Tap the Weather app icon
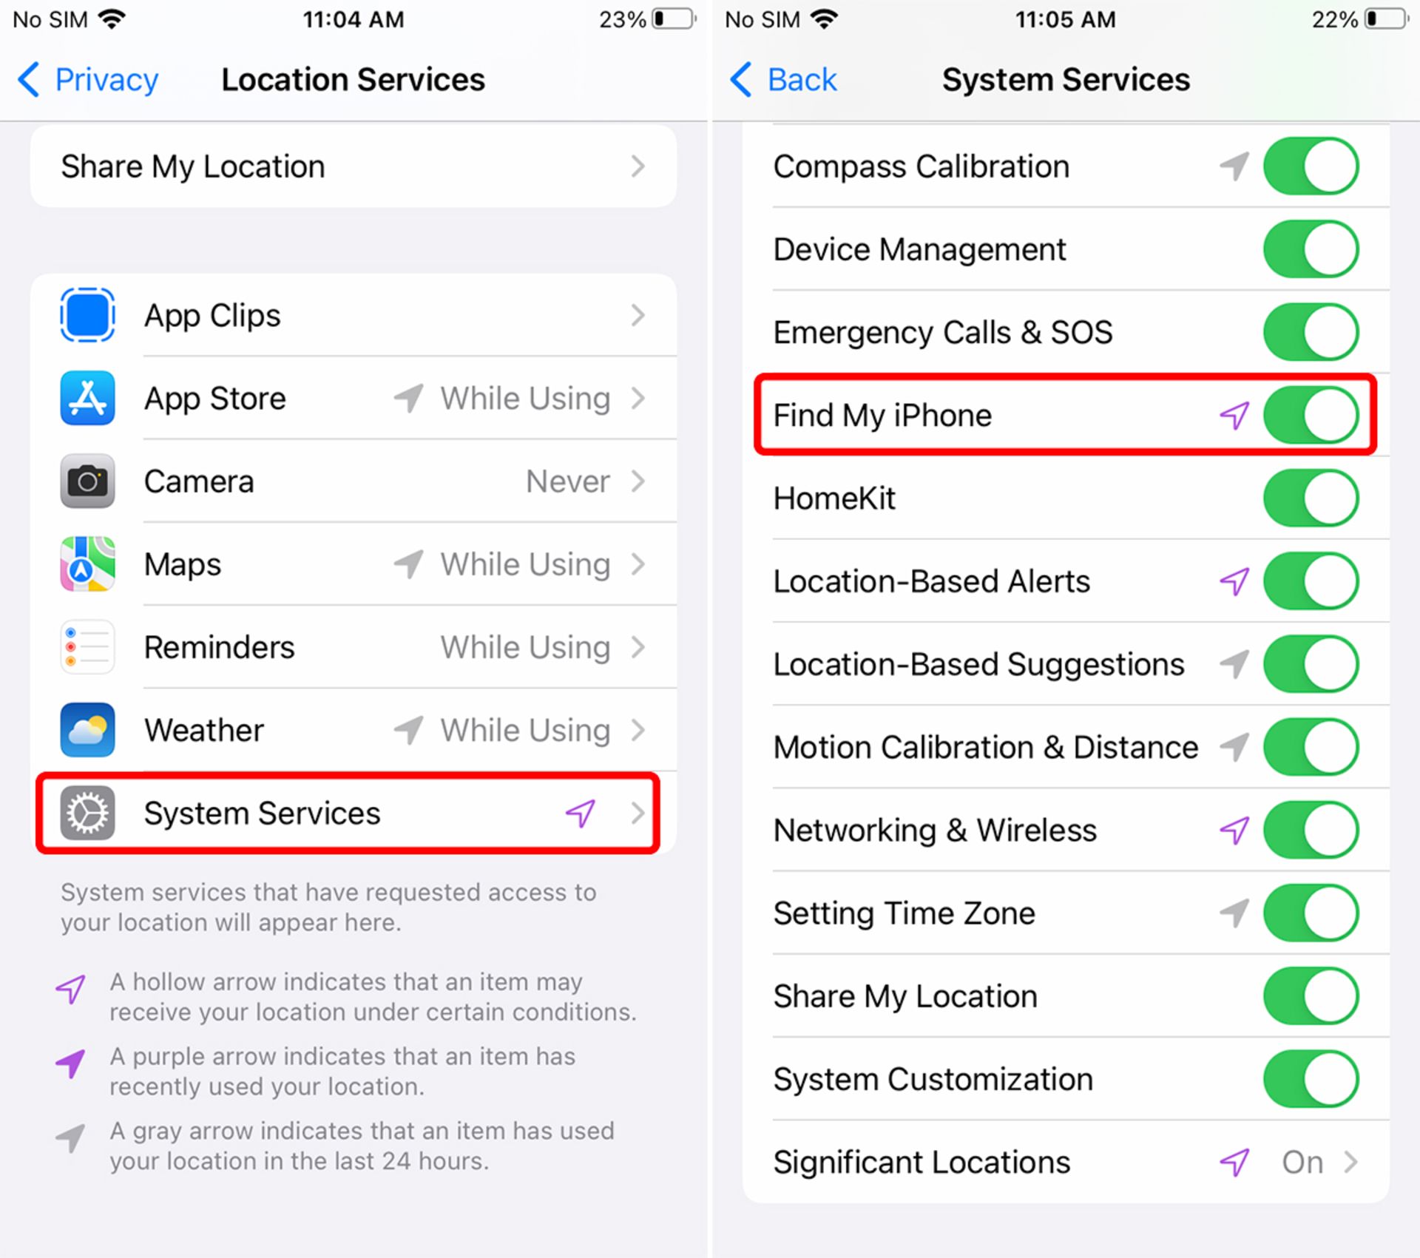Screen dimensions: 1420x1258 (87, 730)
